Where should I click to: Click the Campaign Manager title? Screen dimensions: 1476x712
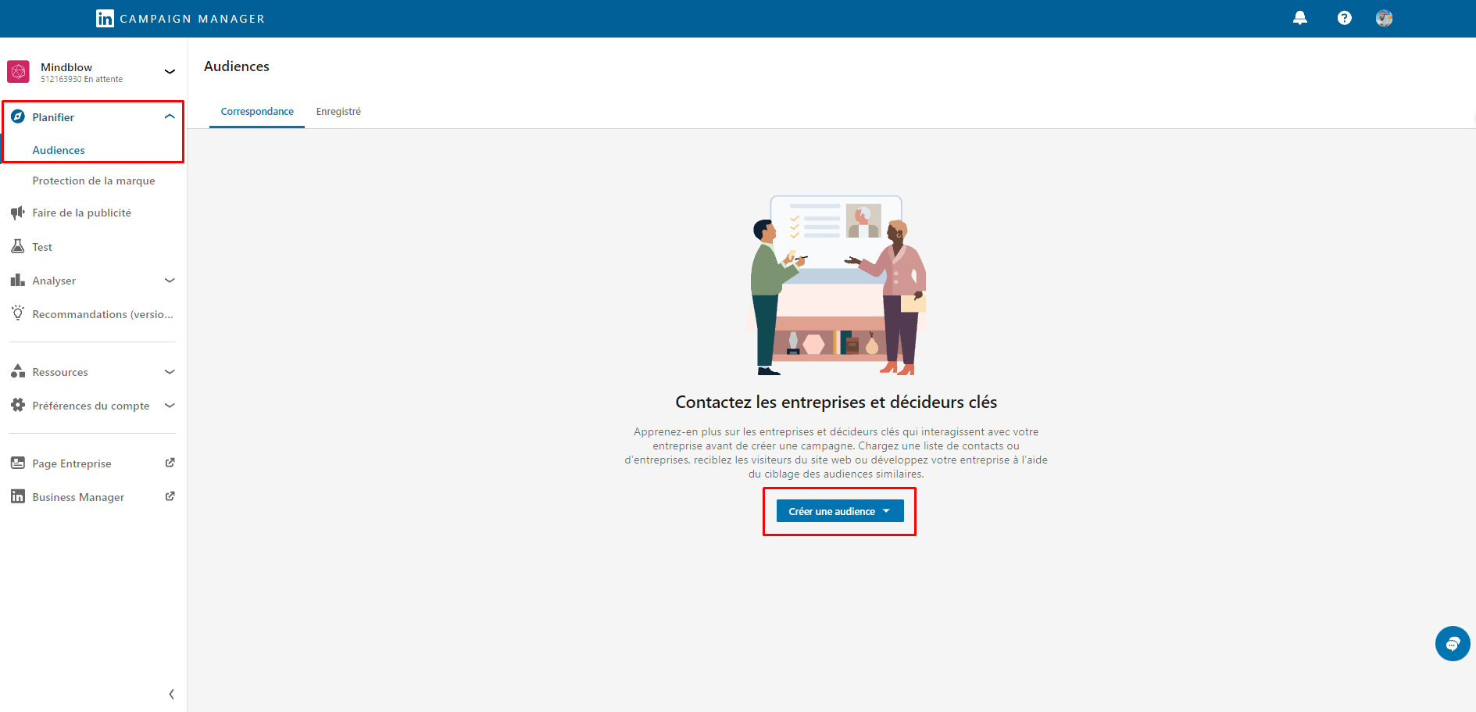192,19
